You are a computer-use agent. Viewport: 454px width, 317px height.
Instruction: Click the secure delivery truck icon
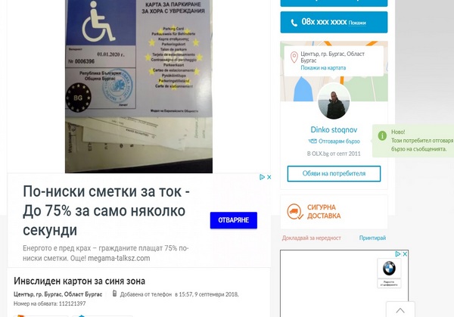point(295,211)
